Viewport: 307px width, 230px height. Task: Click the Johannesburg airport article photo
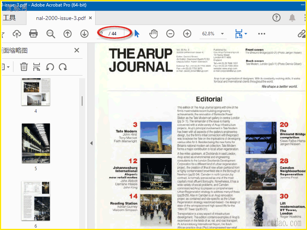(156, 174)
